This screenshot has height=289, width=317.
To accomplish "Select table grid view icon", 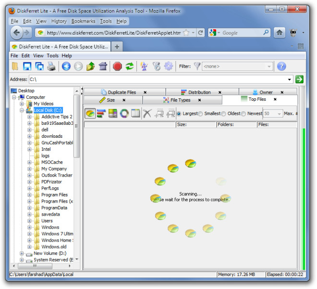I will [135, 113].
